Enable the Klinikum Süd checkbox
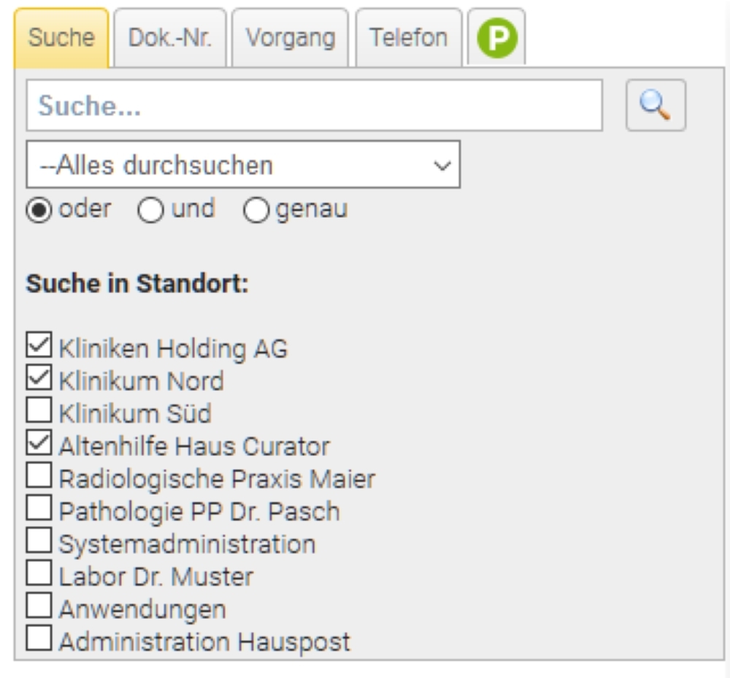730x678 pixels. 39,411
